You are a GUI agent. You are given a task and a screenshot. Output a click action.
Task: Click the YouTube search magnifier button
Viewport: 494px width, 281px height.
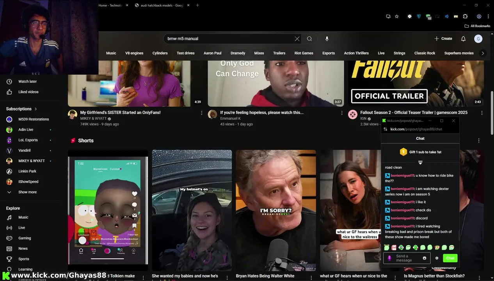pos(309,39)
